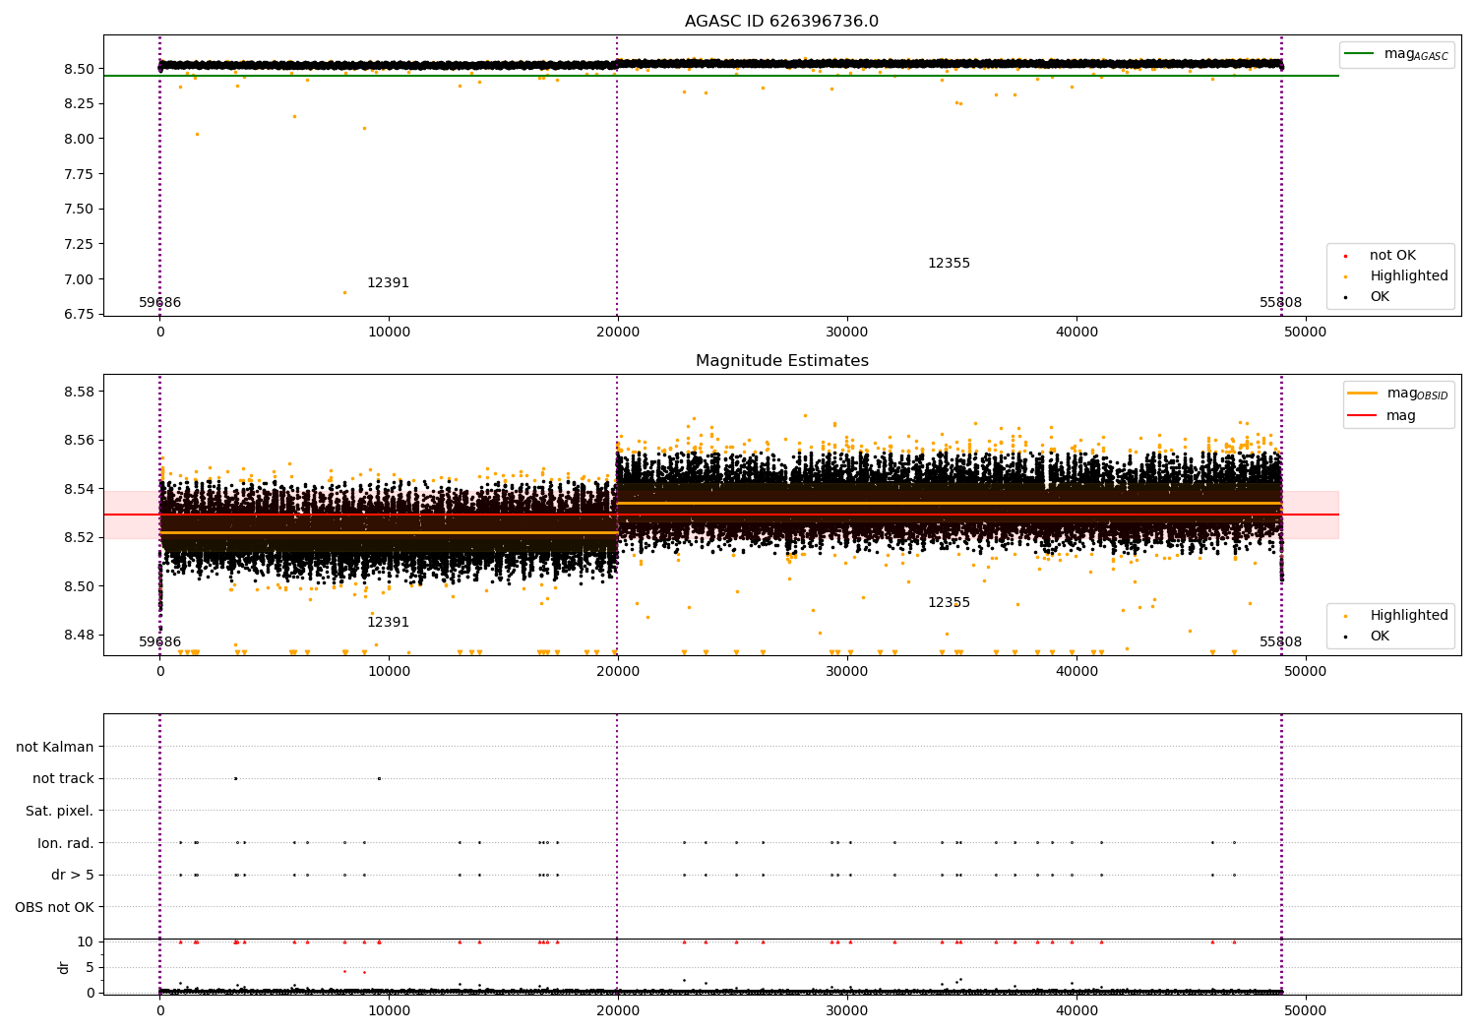Click 30000 on the AGASC ID plot x-axis
Image resolution: width=1476 pixels, height=1033 pixels.
click(847, 332)
